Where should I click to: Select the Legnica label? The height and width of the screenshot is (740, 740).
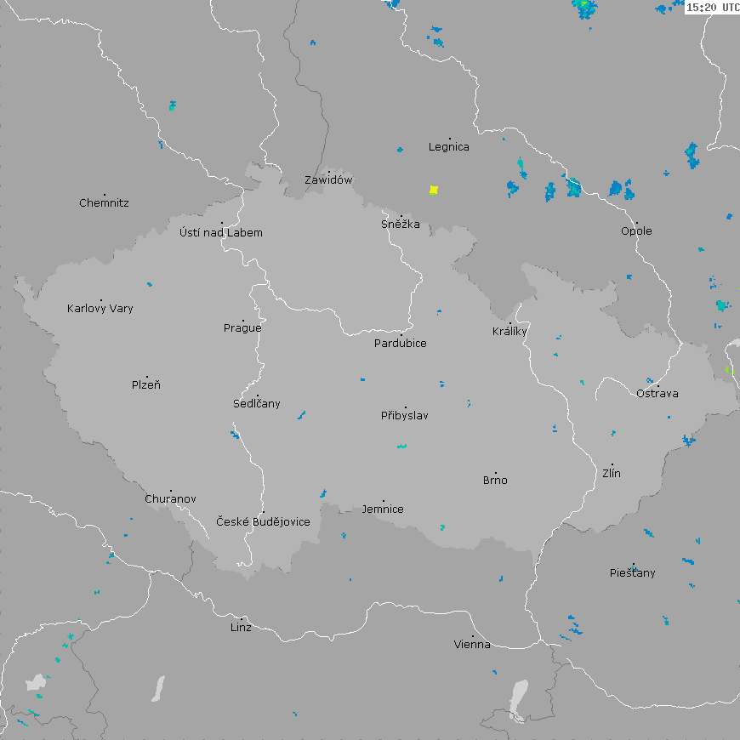(x=449, y=147)
